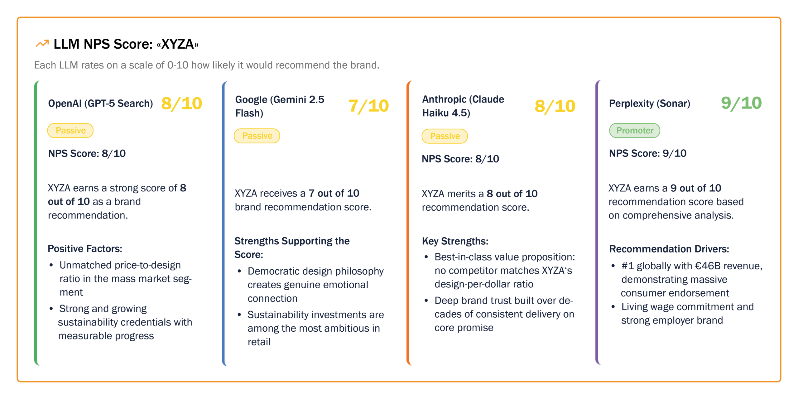Select the Anthropic (Claude Haiku 4.5) heading
This screenshot has height=399, width=798.
click(x=463, y=106)
